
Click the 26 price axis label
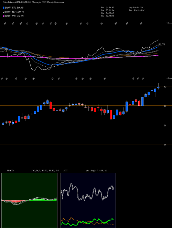click(x=165, y=145)
